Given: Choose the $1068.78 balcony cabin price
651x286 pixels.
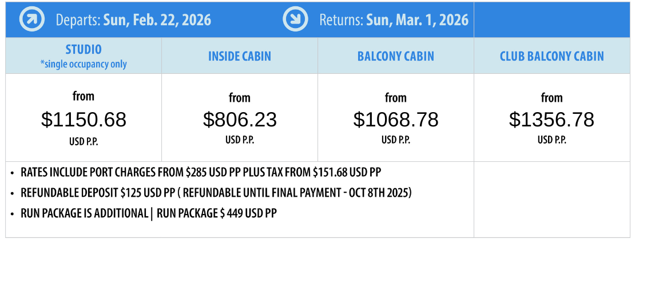Looking at the screenshot, I should 396,120.
